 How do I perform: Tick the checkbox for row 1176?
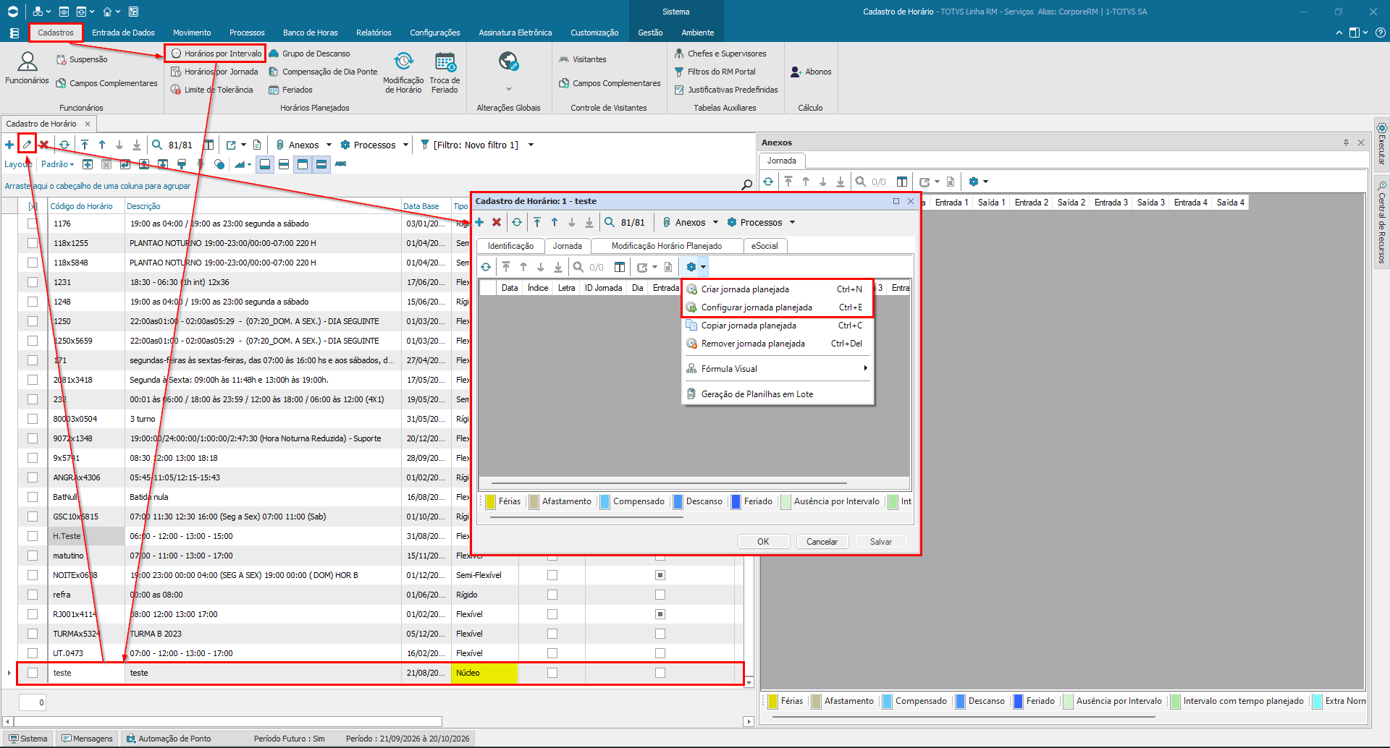pyautogui.click(x=33, y=224)
